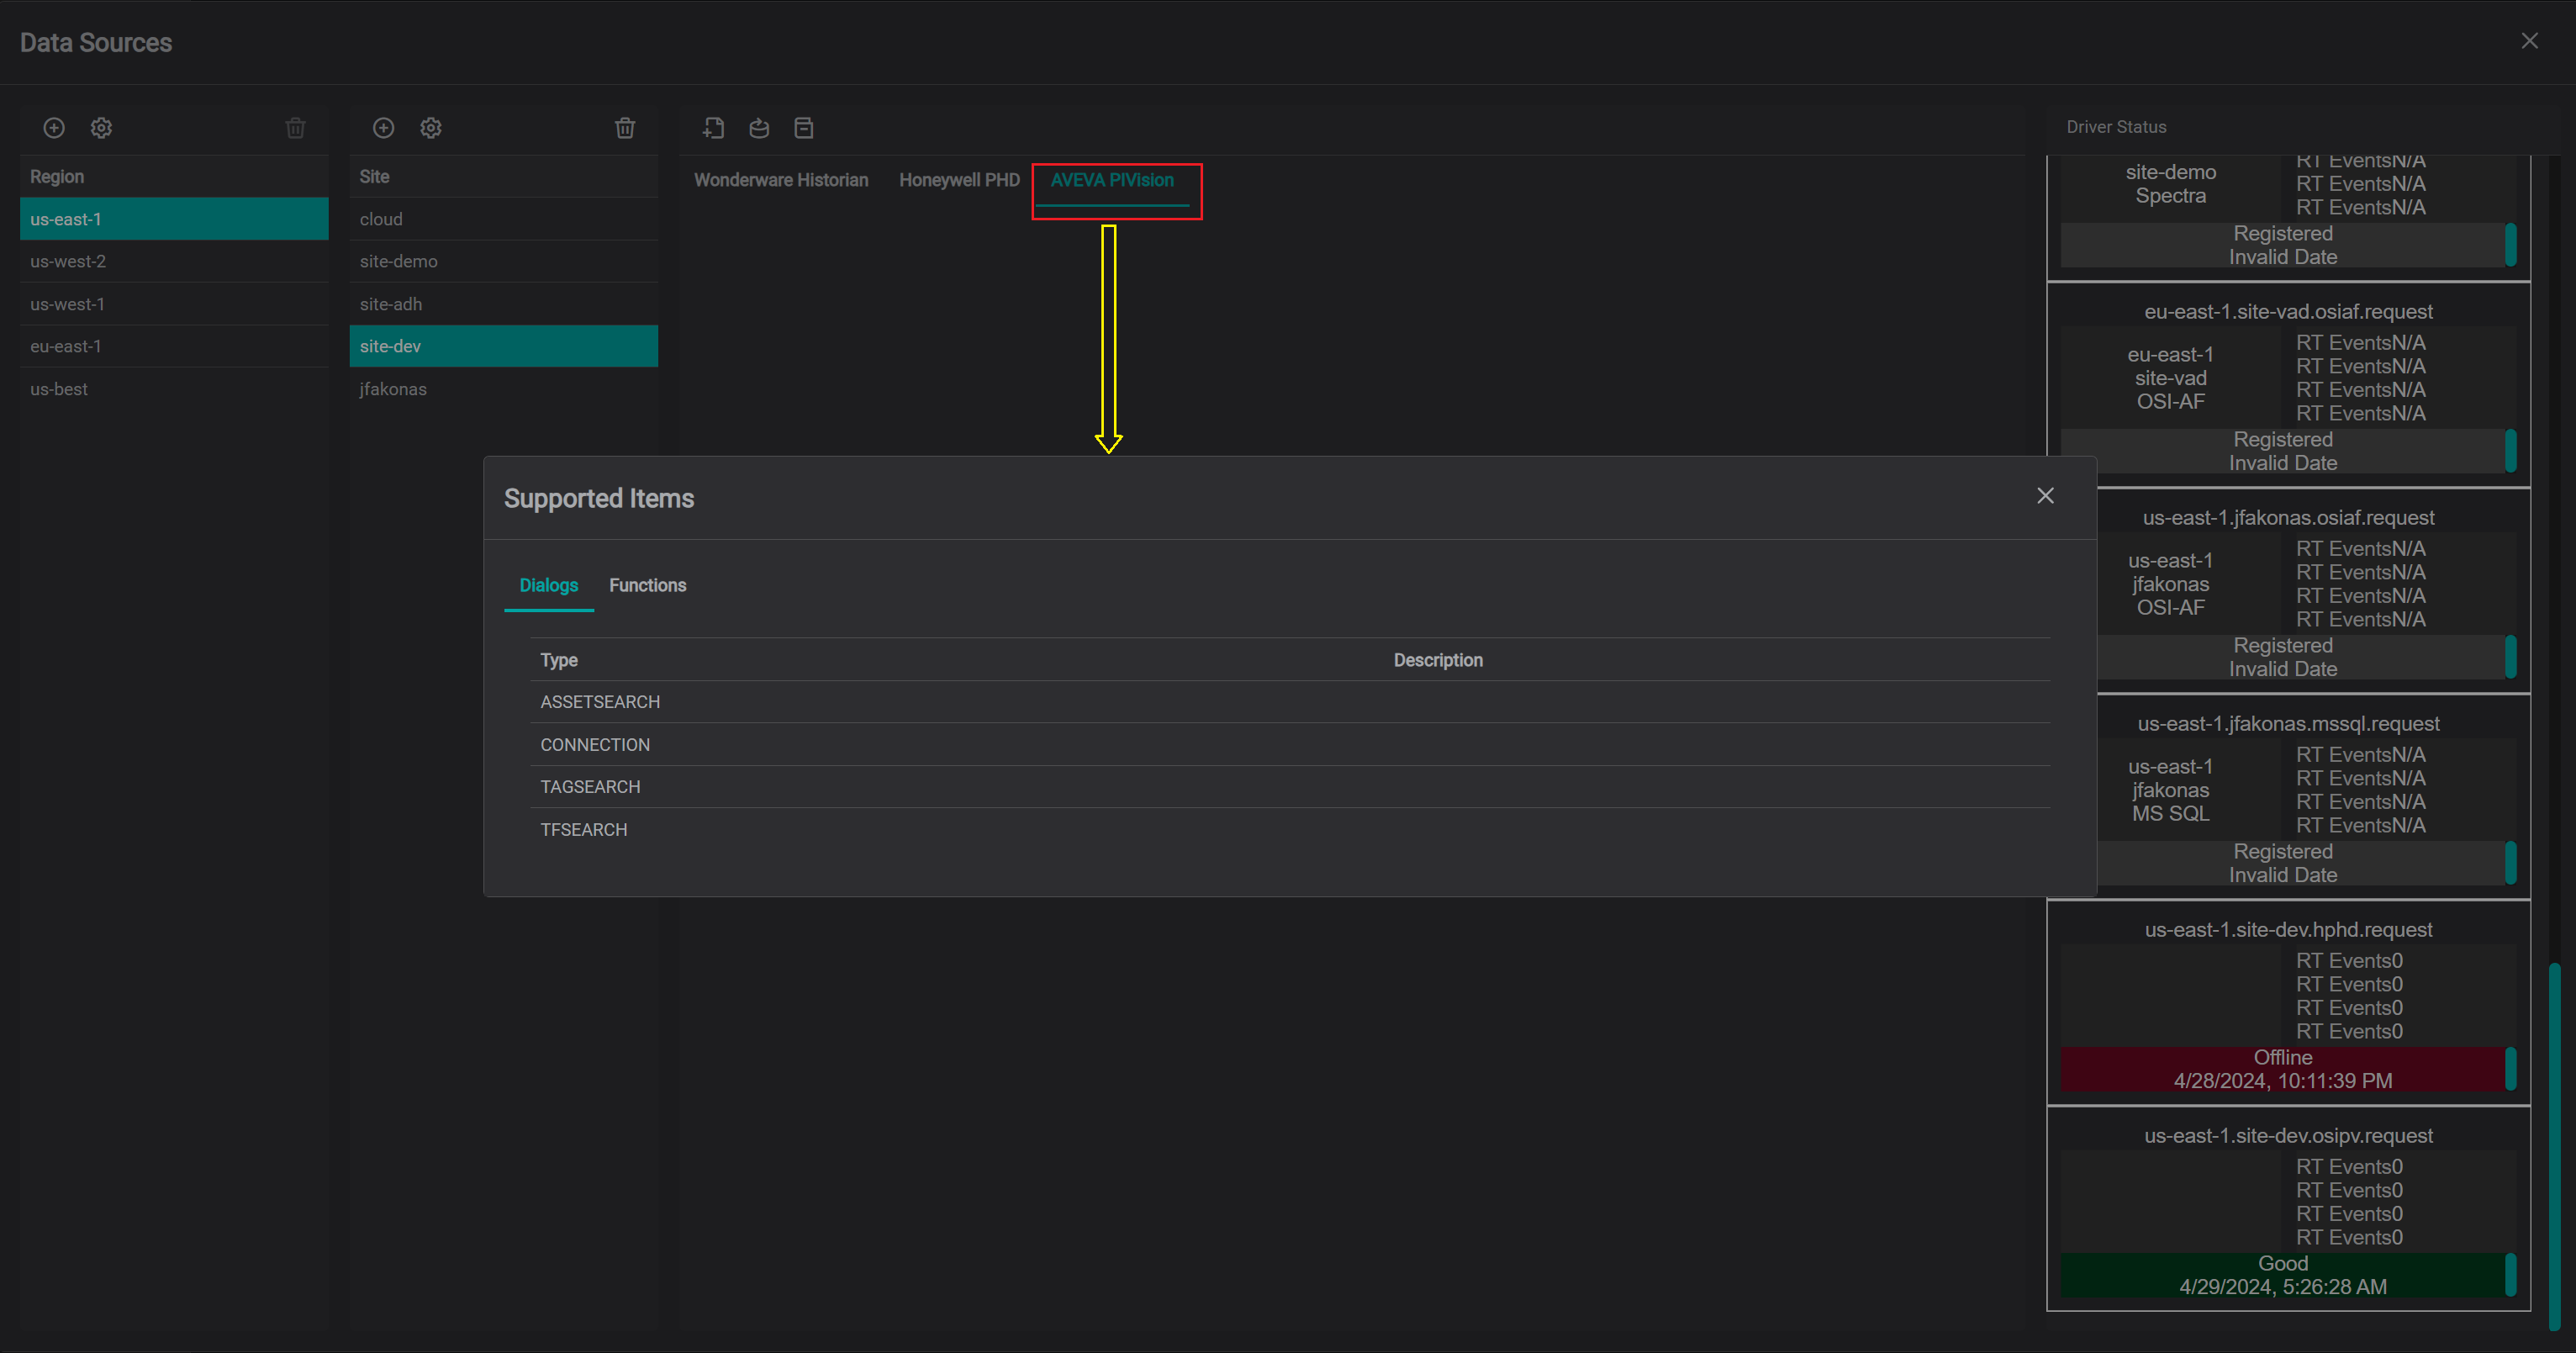Viewport: 2576px width, 1353px height.
Task: Select the AVEVA PIVision tab
Action: tap(1112, 180)
